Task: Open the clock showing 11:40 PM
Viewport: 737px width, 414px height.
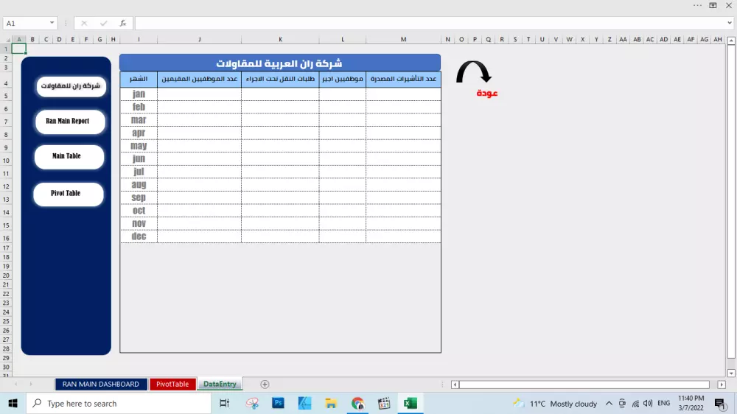Action: click(691, 403)
